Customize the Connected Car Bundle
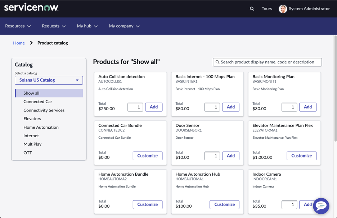 148,156
